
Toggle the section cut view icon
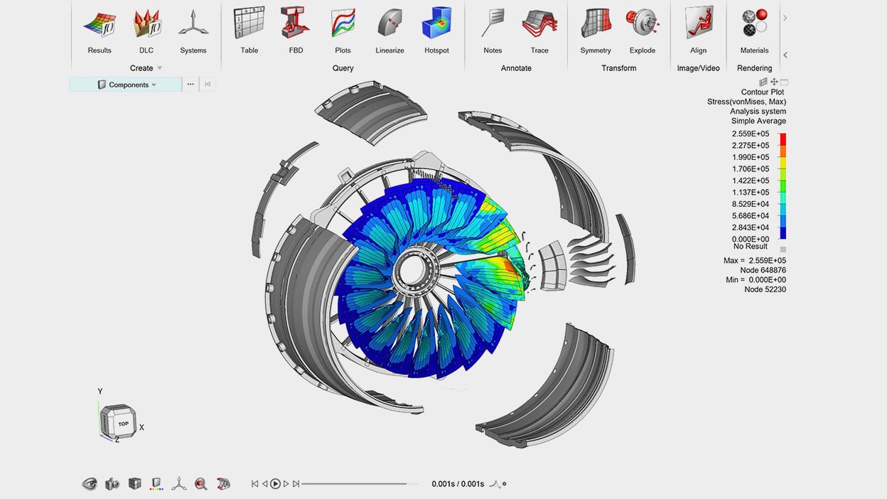[223, 484]
